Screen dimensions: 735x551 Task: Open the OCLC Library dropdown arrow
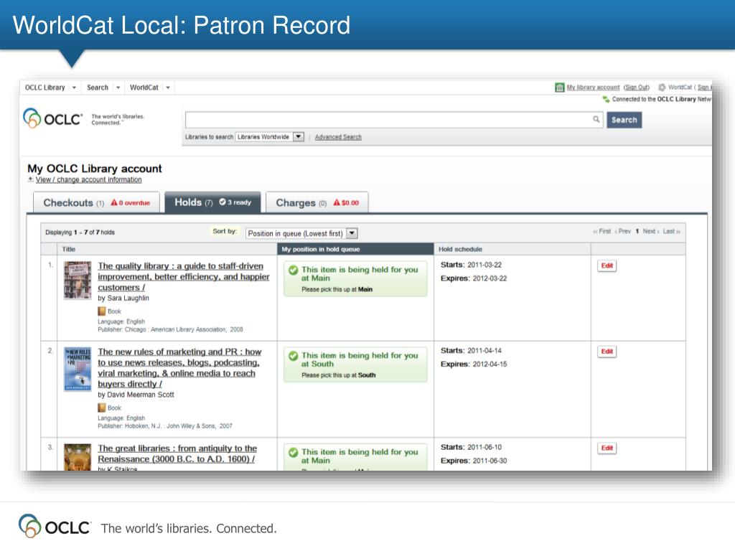click(74, 88)
